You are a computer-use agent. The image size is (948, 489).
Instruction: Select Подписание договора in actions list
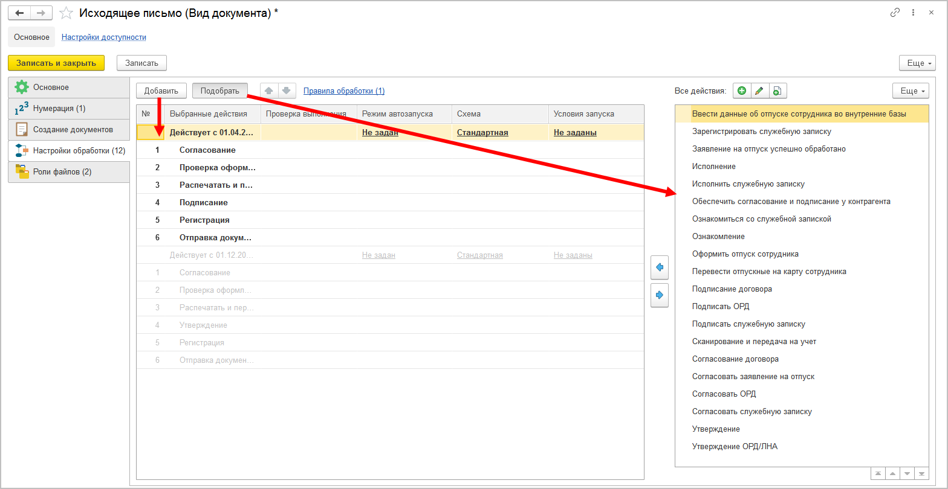click(x=732, y=289)
